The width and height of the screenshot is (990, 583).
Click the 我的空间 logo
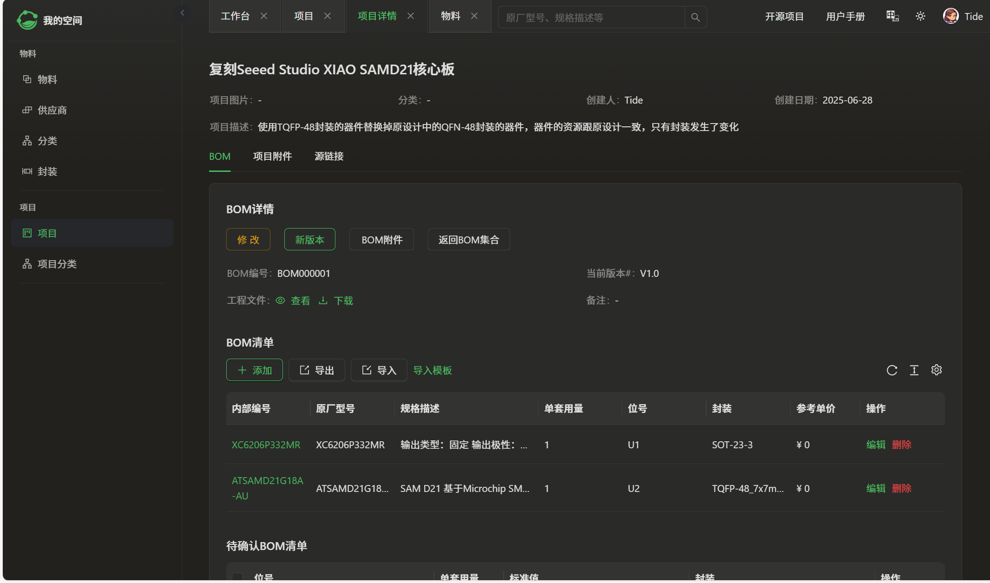(50, 20)
